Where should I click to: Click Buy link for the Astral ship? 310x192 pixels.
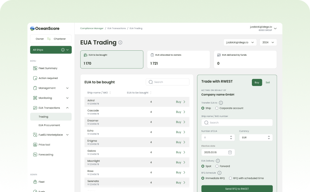click(181, 102)
